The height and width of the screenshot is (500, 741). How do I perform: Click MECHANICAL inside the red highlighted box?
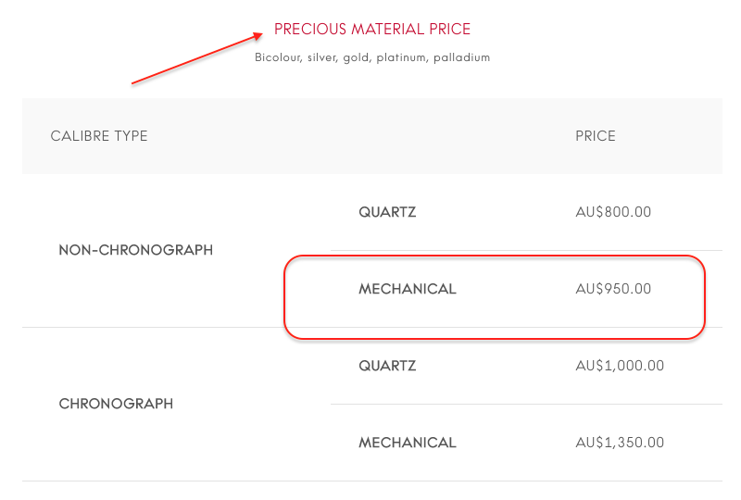tap(408, 289)
